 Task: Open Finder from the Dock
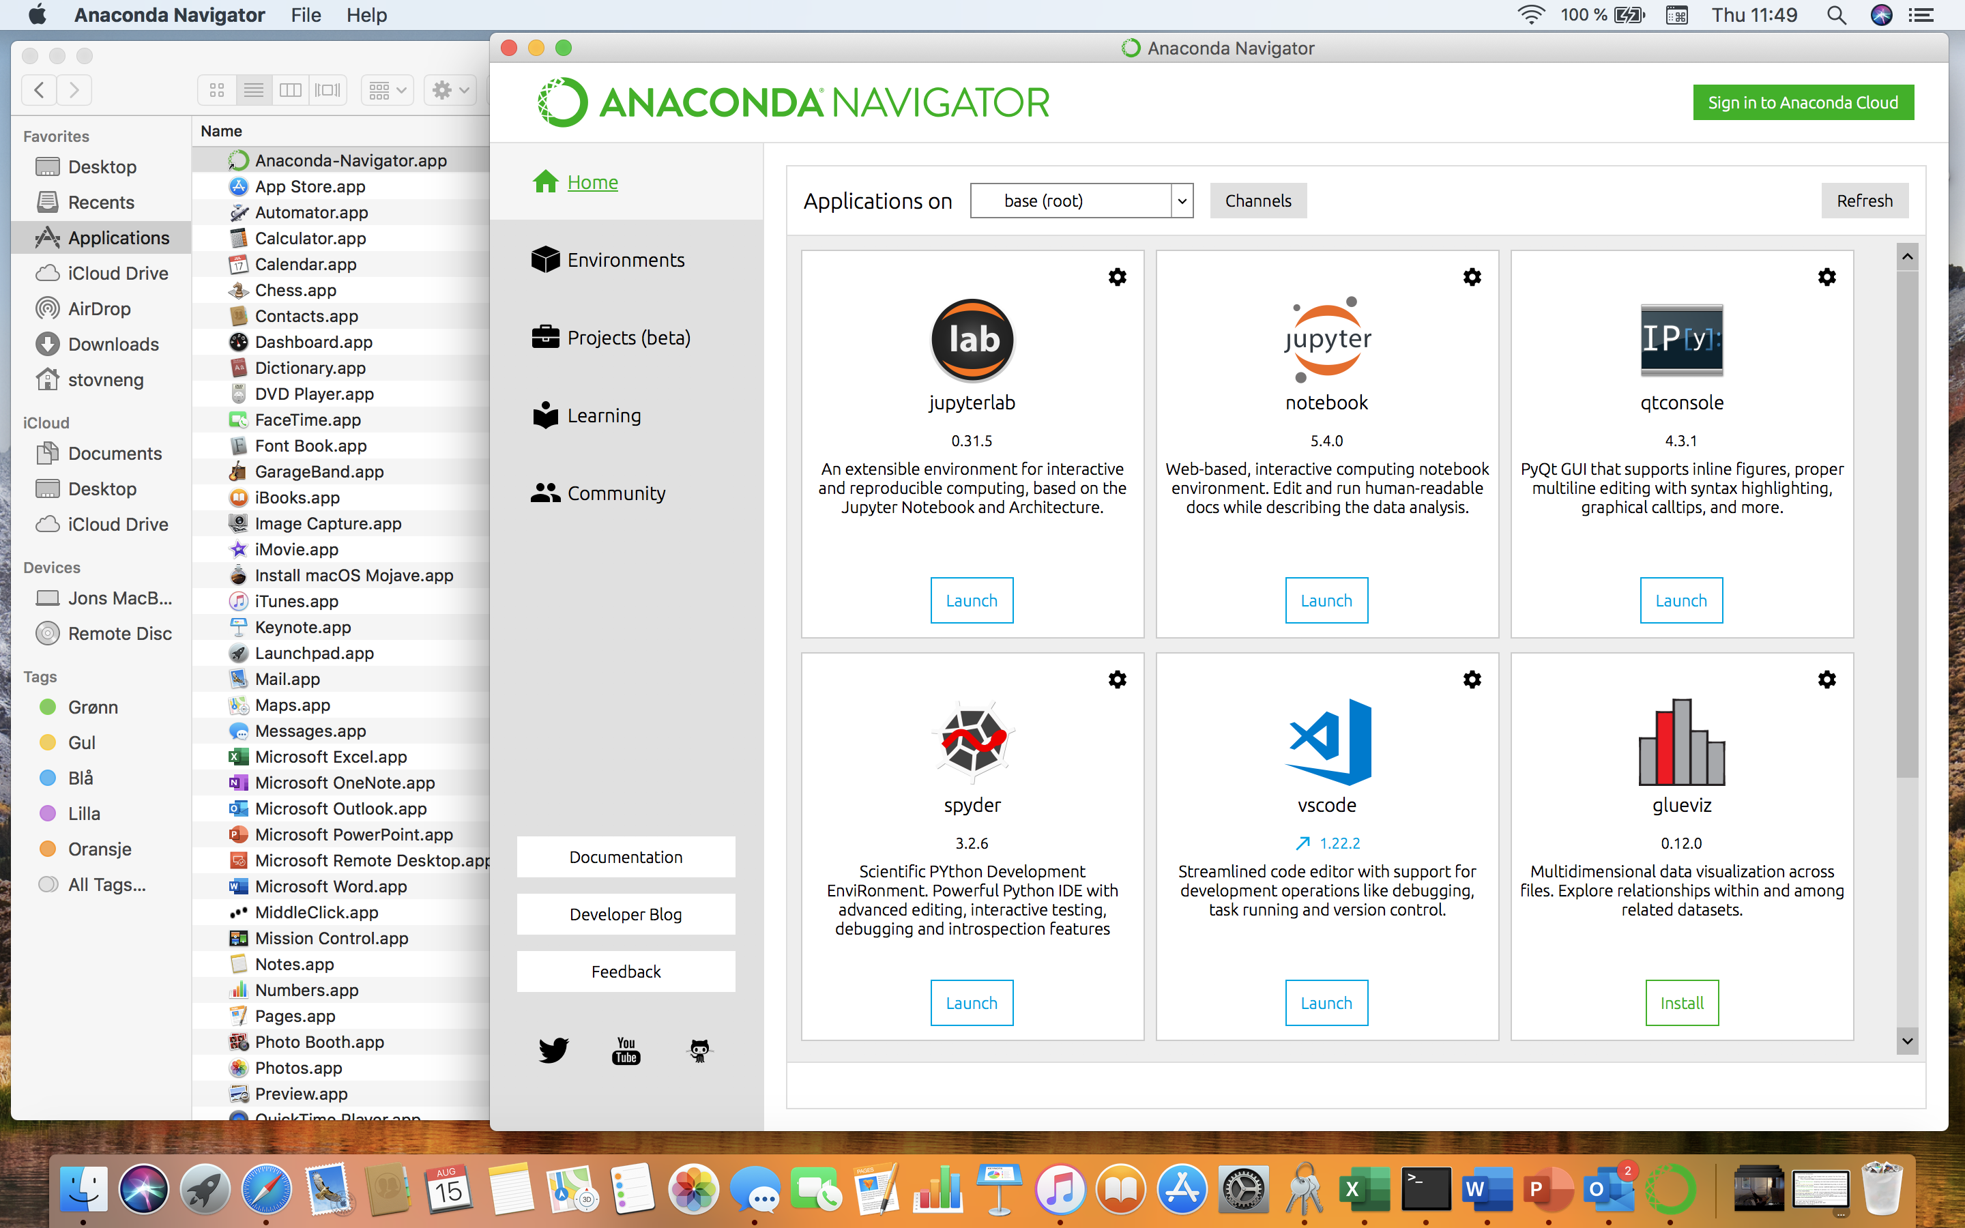click(84, 1190)
